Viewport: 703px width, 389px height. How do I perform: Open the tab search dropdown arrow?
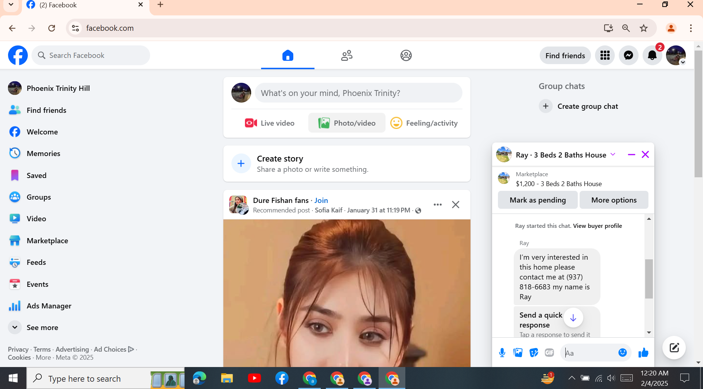click(x=11, y=5)
